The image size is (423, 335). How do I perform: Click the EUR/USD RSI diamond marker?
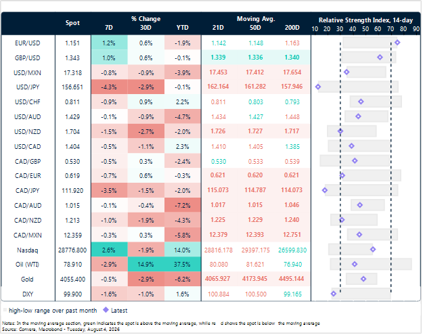[398, 43]
